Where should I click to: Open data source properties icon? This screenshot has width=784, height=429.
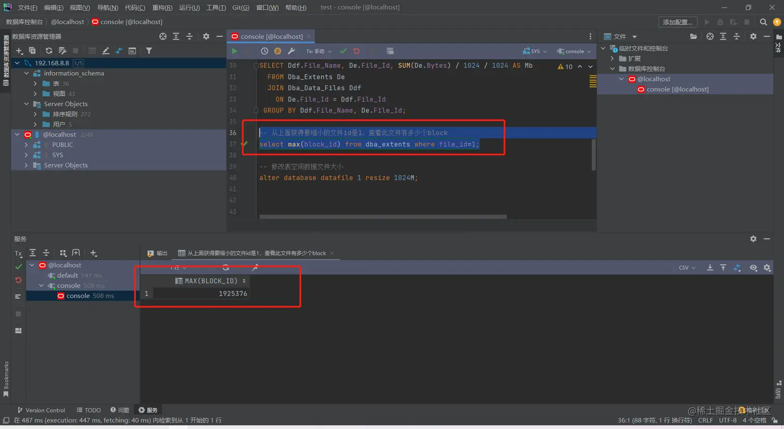click(x=62, y=51)
